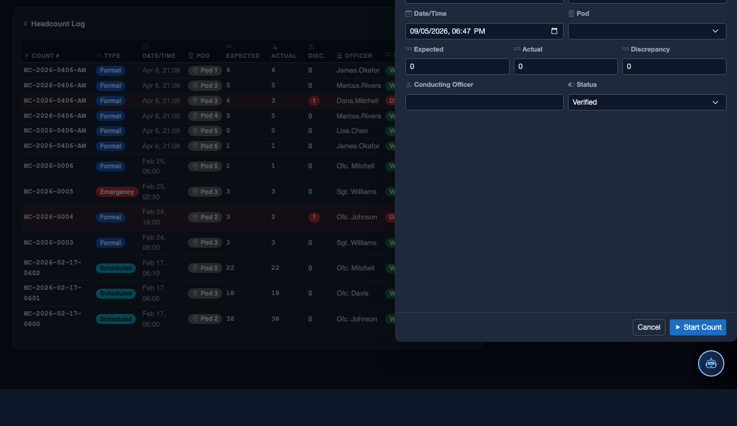Click the Scheduled badge for Ofc. Davis row

click(x=116, y=293)
